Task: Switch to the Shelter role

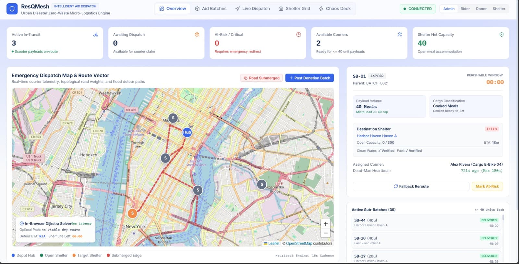Action: click(x=499, y=9)
